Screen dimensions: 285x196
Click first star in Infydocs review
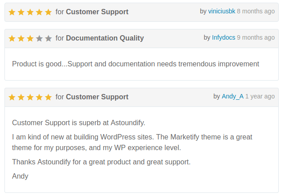pyautogui.click(x=12, y=38)
